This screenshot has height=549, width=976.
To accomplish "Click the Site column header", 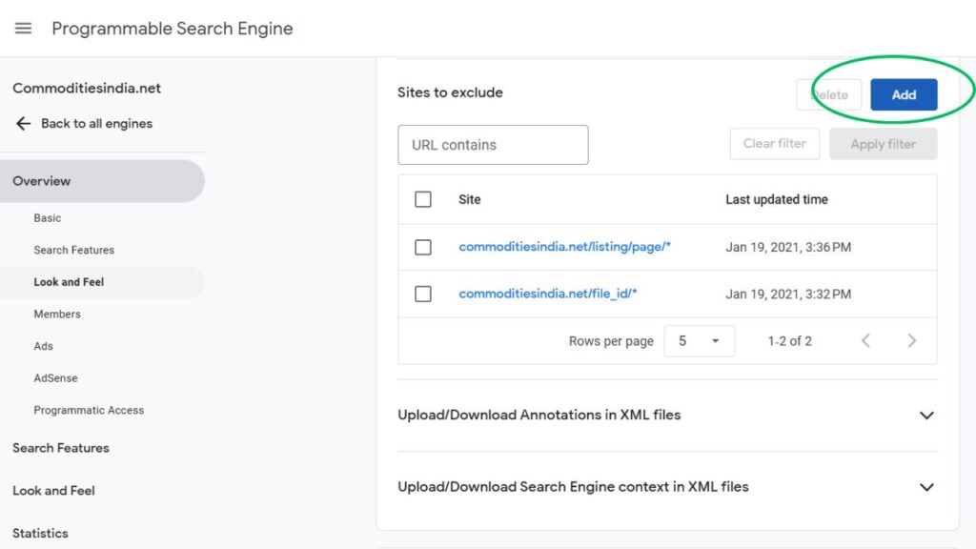I will (469, 199).
